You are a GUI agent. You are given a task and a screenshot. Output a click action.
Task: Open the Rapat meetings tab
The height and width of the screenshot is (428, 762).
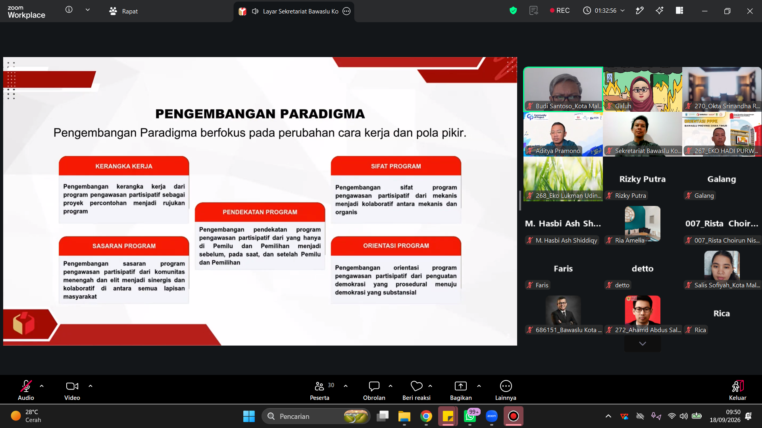[123, 11]
